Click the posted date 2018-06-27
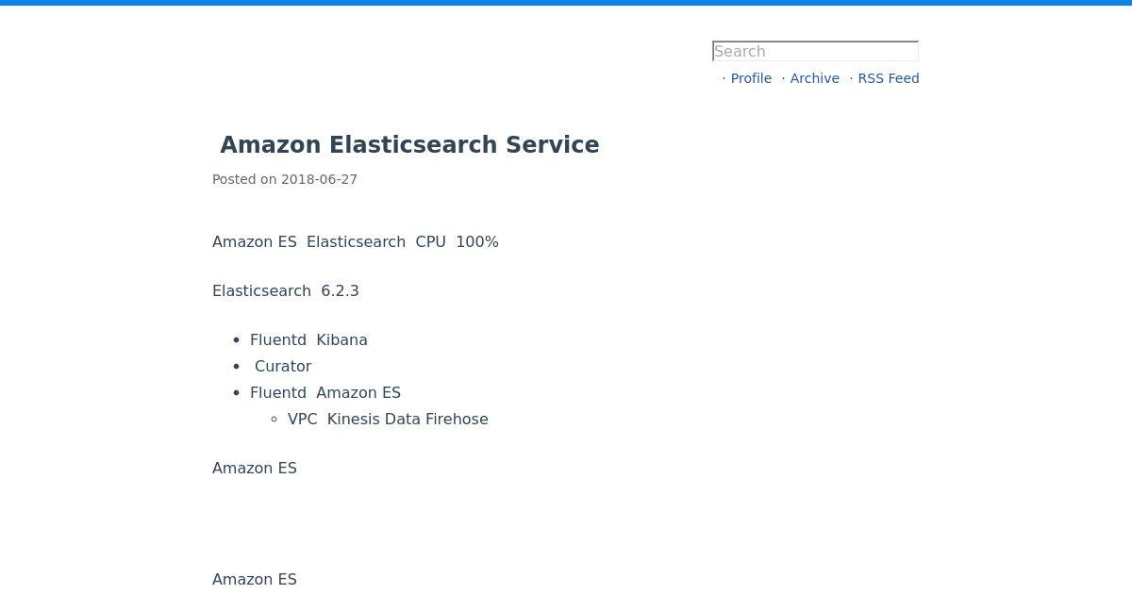 pos(319,179)
